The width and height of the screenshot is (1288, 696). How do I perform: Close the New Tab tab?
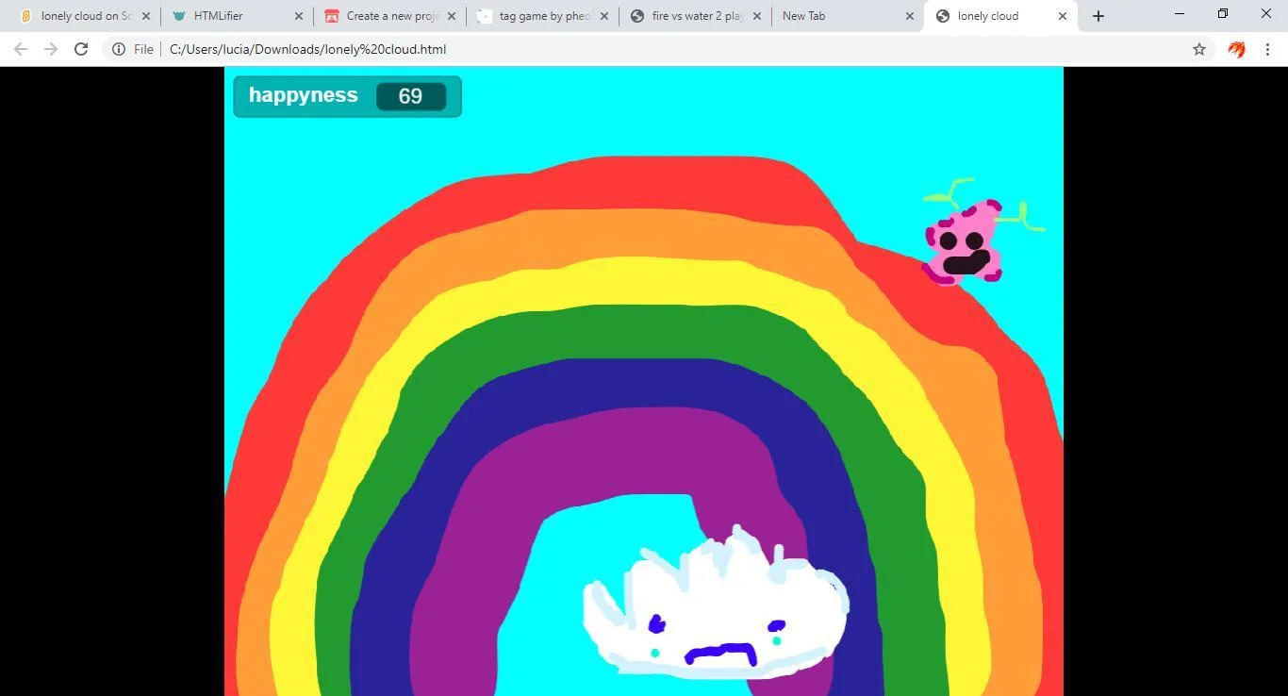point(910,16)
